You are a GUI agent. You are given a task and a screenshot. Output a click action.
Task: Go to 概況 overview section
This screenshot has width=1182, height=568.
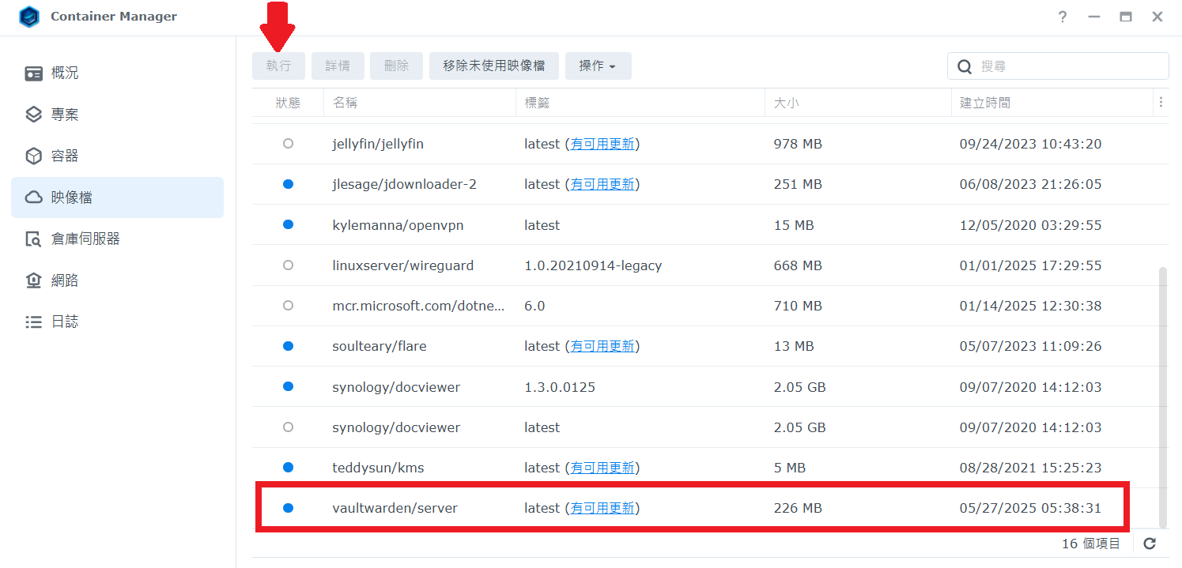(117, 73)
